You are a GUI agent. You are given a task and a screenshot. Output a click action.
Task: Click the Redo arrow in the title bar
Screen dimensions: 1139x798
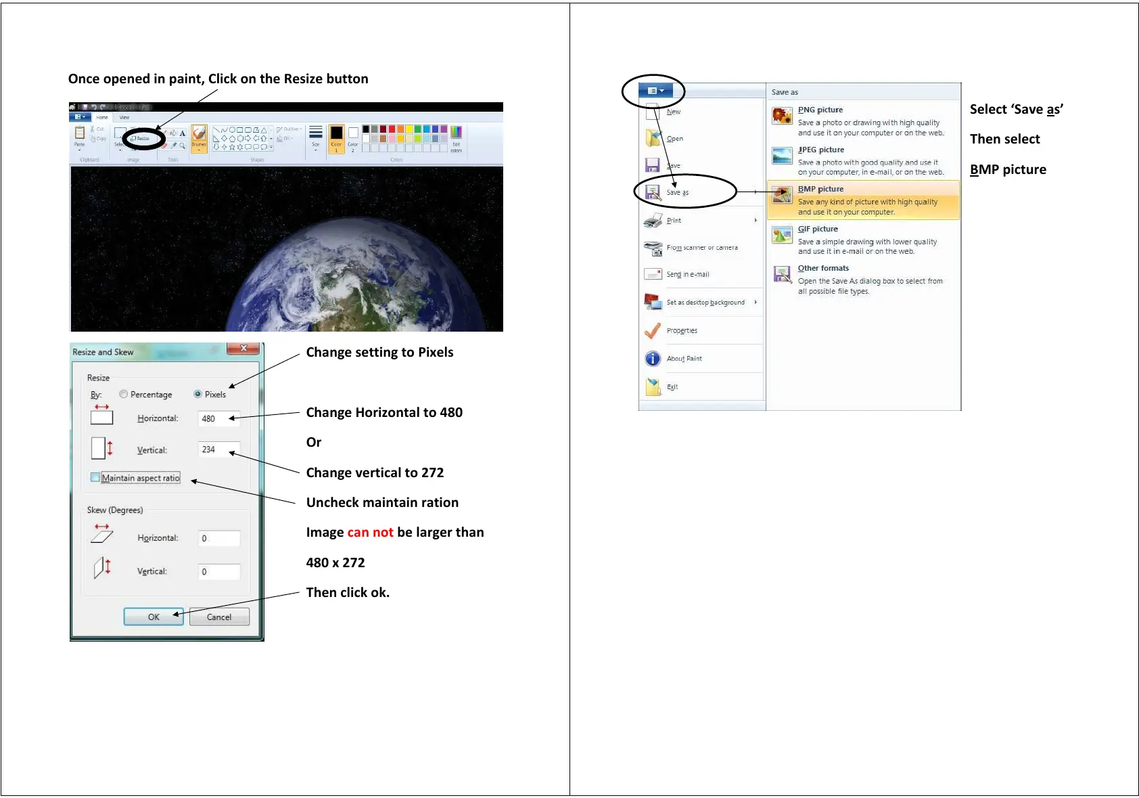(103, 107)
